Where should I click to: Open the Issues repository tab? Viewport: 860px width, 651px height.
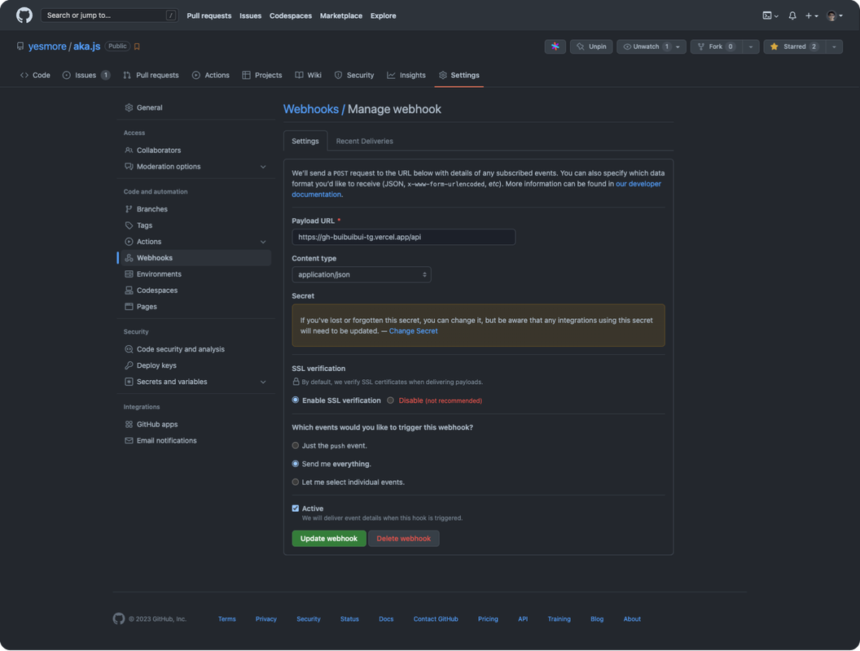pos(86,76)
